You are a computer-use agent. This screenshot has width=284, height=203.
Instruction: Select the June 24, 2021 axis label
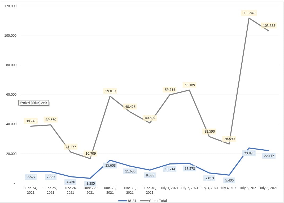point(31,190)
